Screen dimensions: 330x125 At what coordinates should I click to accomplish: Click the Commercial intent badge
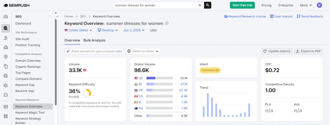coord(210,70)
